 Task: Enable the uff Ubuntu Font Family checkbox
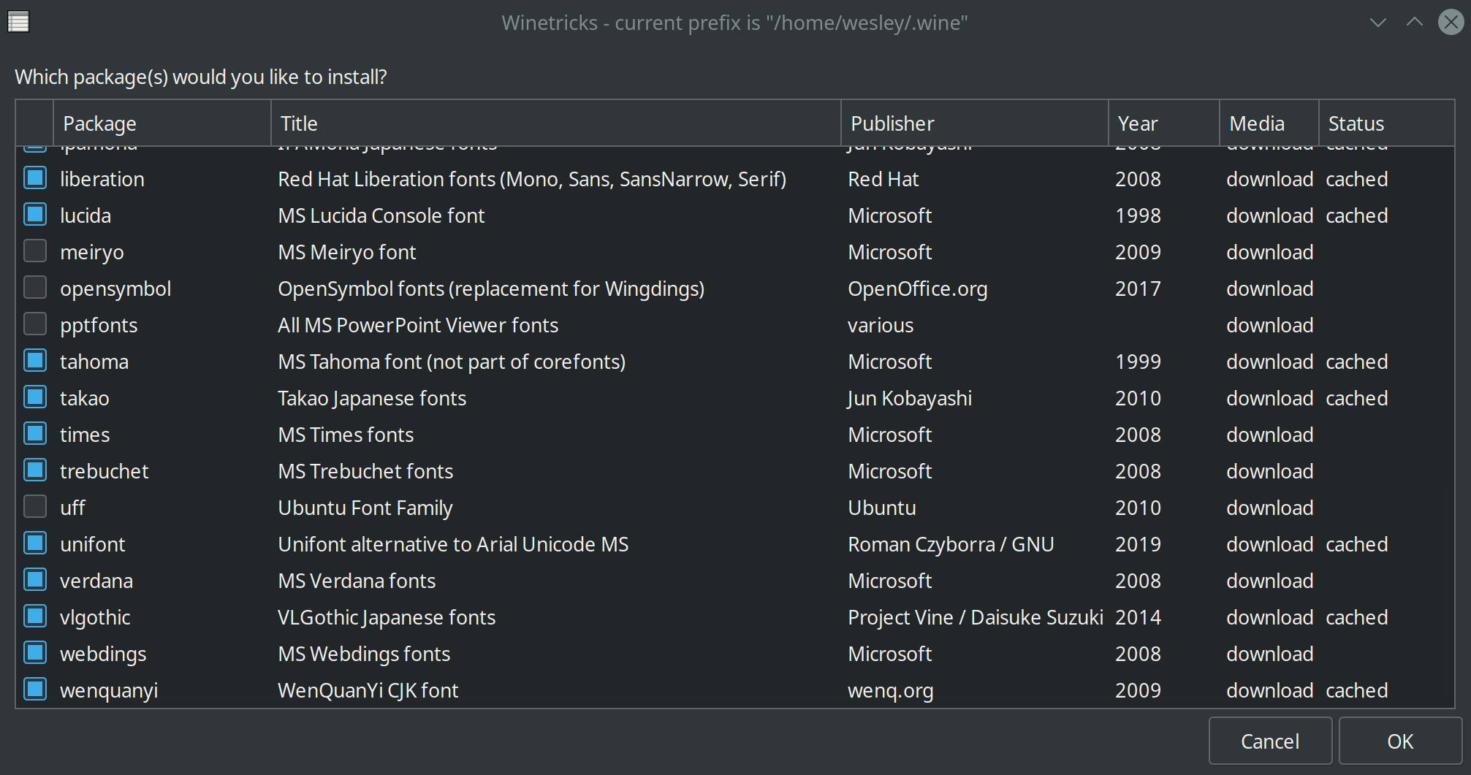coord(35,507)
